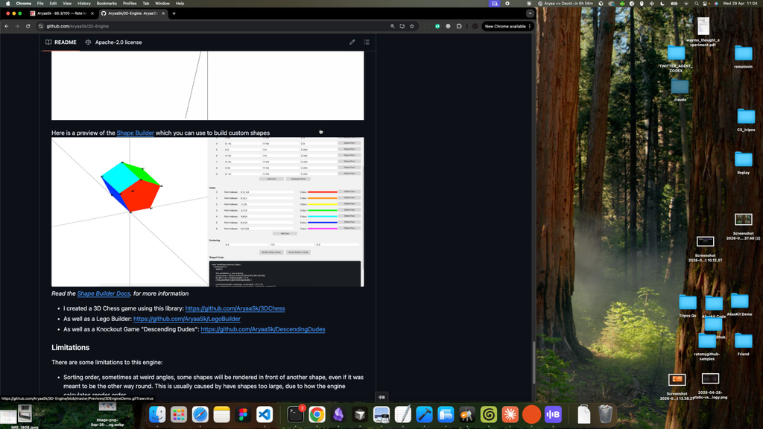
Task: Click the page vertical scrollbar thumb
Action: click(534, 363)
